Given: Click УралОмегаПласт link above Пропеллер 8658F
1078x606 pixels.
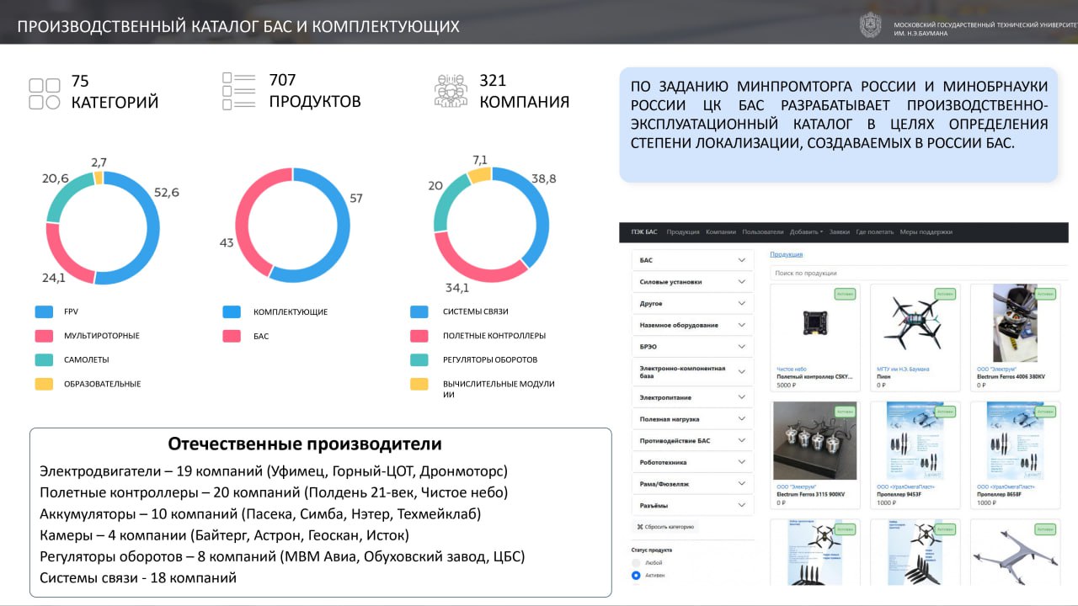Looking at the screenshot, I should [1006, 486].
